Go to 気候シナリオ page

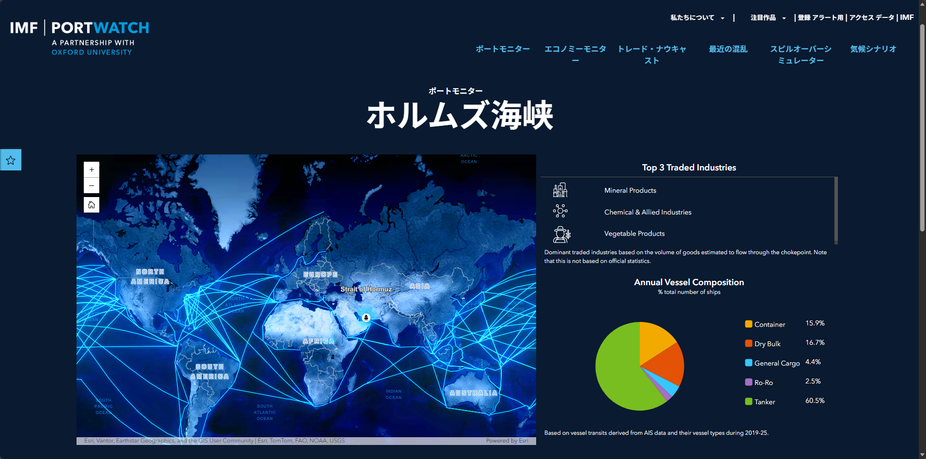tap(873, 49)
